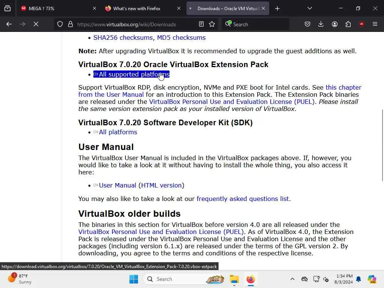
Task: Click the VirtualBox 7.0.20 Extension Pack heading
Action: point(173,64)
